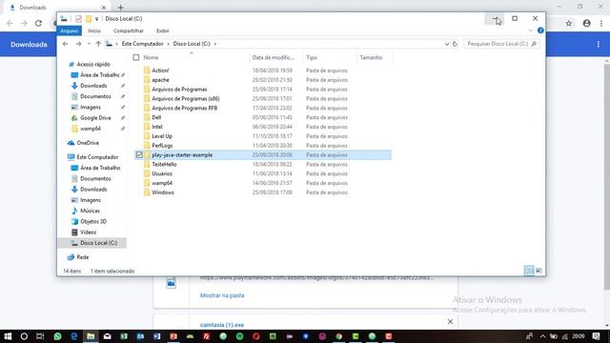The image size is (610, 343).
Task: Open quick access toolbar customize dropdown
Action: pyautogui.click(x=96, y=19)
